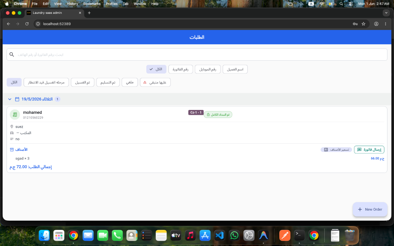Click the إرسال فاتورة send invoice button
Image resolution: width=394 pixels, height=246 pixels.
pyautogui.click(x=369, y=150)
